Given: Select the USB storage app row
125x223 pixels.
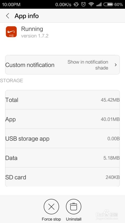Looking at the screenshot, I should click(x=62, y=138).
